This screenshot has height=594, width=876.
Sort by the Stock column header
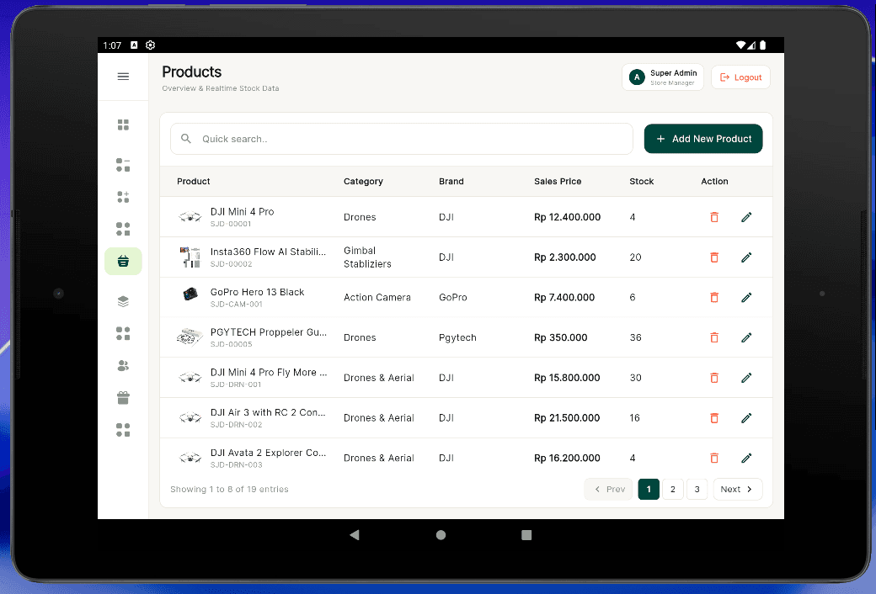point(641,182)
